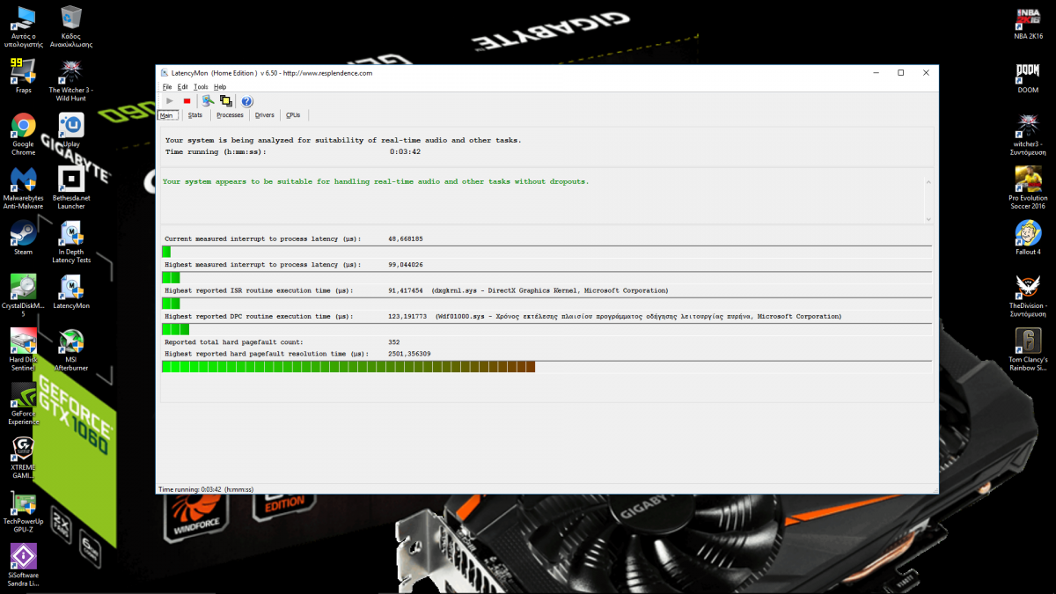The width and height of the screenshot is (1056, 594).
Task: Switch to the Drivers tab
Action: tap(265, 115)
